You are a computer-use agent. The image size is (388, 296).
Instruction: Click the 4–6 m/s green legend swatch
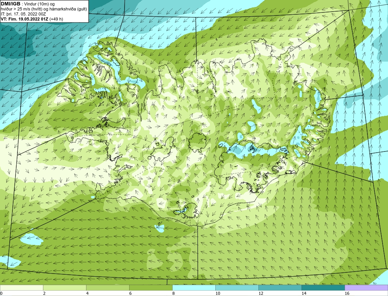[107, 287]
